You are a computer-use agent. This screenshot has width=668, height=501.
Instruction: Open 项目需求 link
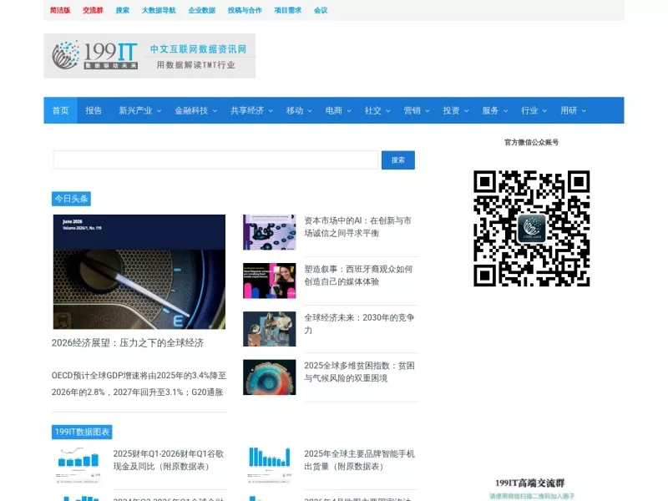point(287,10)
